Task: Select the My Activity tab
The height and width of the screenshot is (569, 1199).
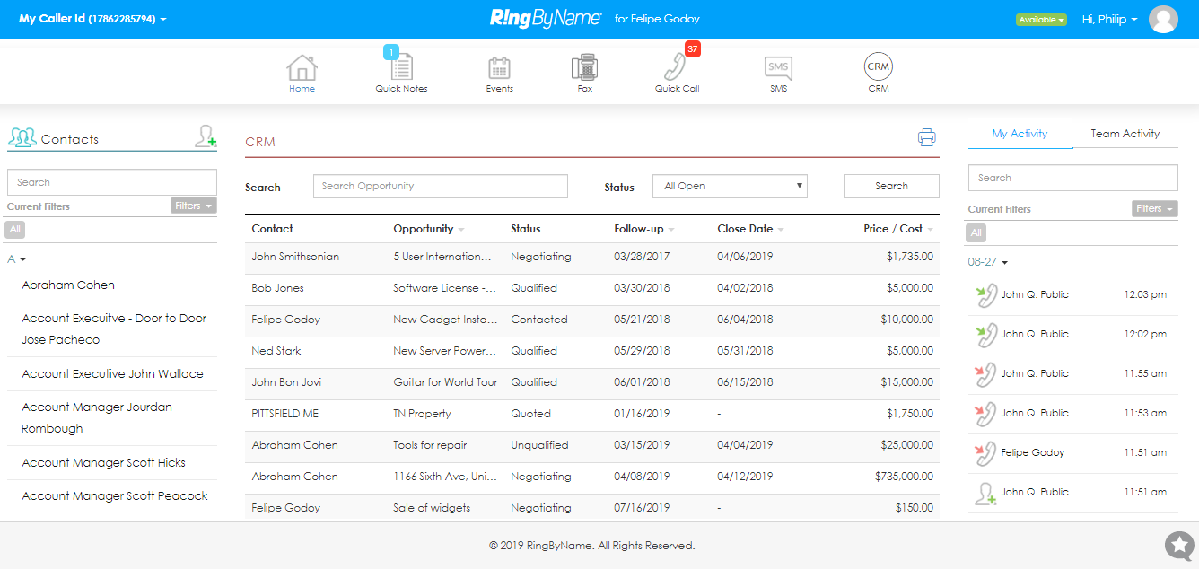Action: point(1020,134)
